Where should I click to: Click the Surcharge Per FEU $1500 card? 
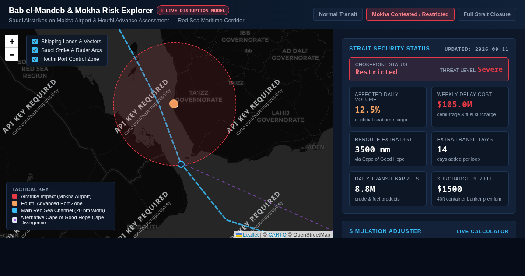(470, 189)
